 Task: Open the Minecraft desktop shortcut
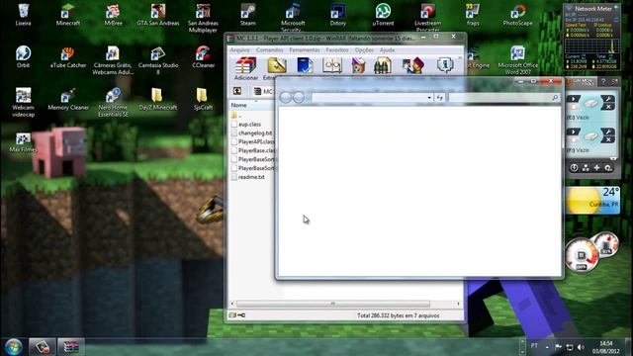pos(68,15)
